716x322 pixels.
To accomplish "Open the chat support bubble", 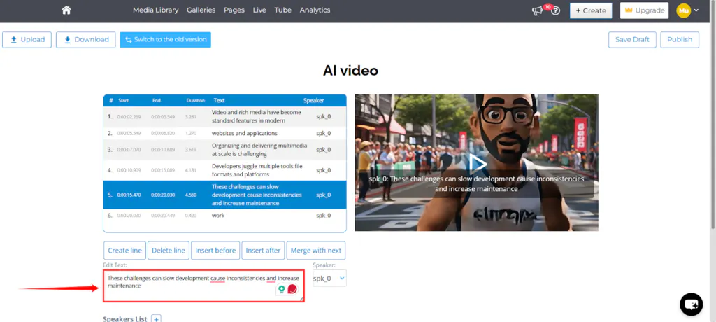I will (x=692, y=304).
